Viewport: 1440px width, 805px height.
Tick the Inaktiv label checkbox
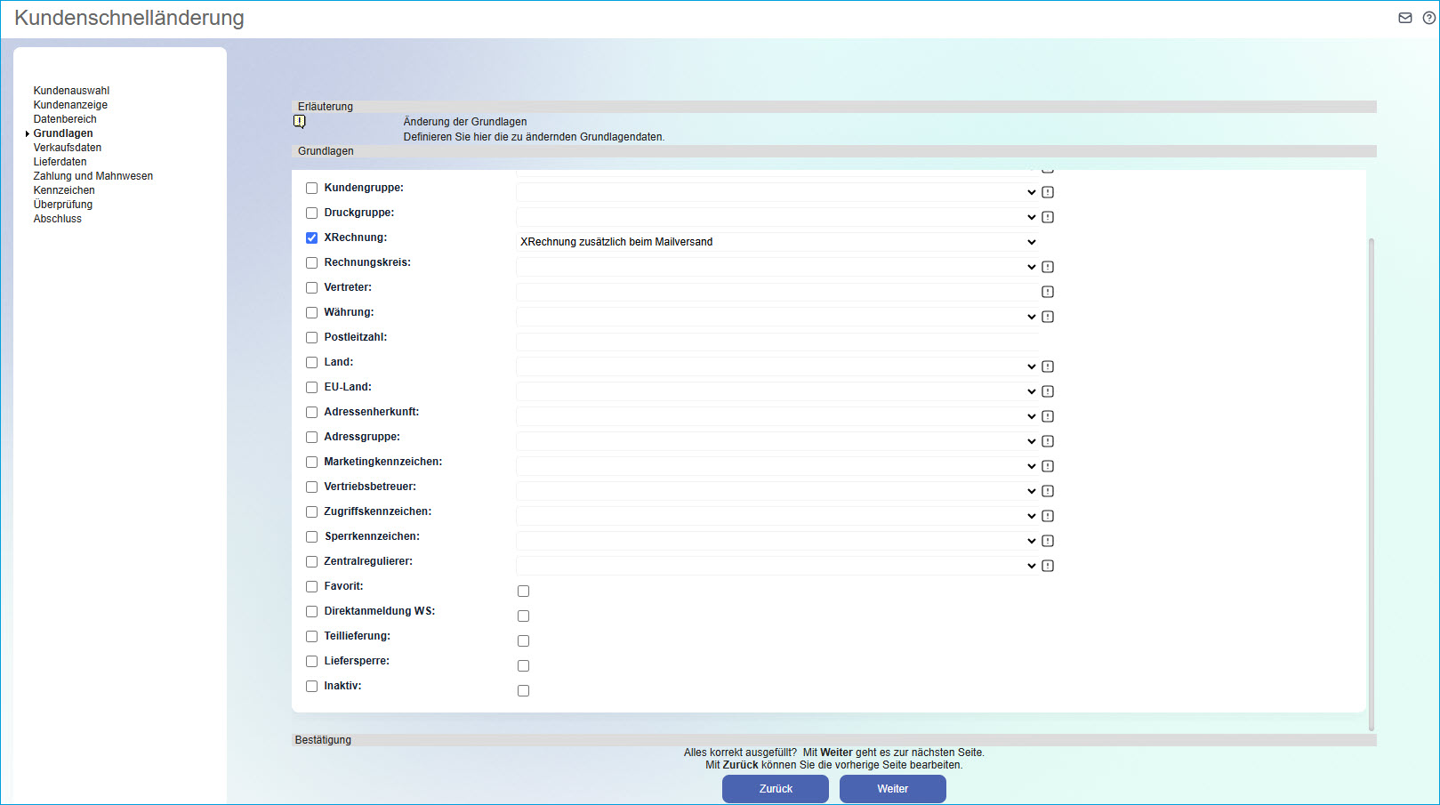(x=311, y=686)
